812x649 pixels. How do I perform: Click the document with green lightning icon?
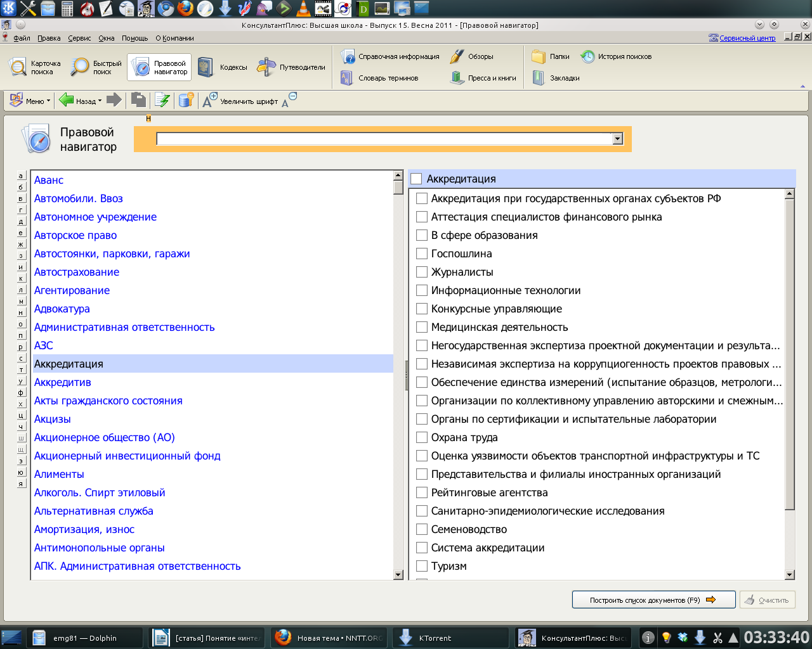tap(162, 100)
